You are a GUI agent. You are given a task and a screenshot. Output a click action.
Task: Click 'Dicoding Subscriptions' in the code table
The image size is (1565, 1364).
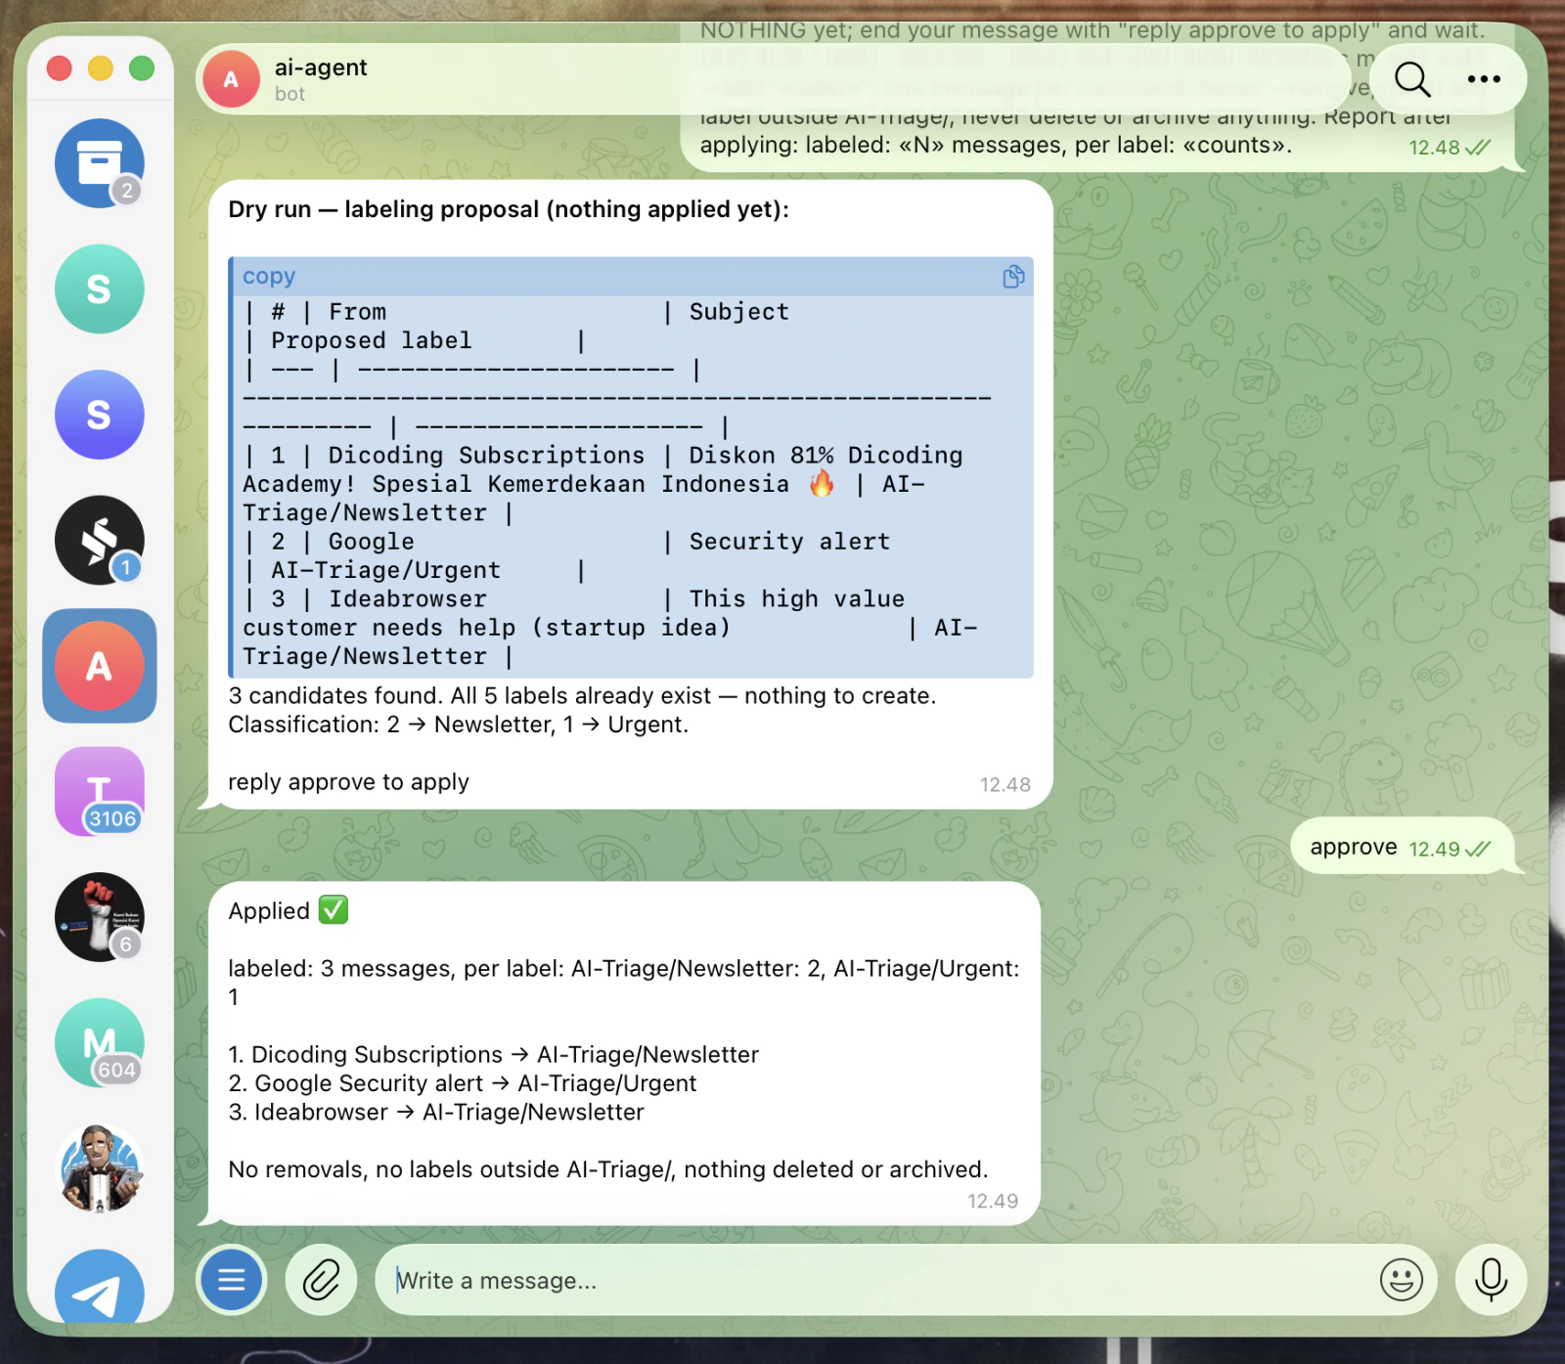point(486,456)
